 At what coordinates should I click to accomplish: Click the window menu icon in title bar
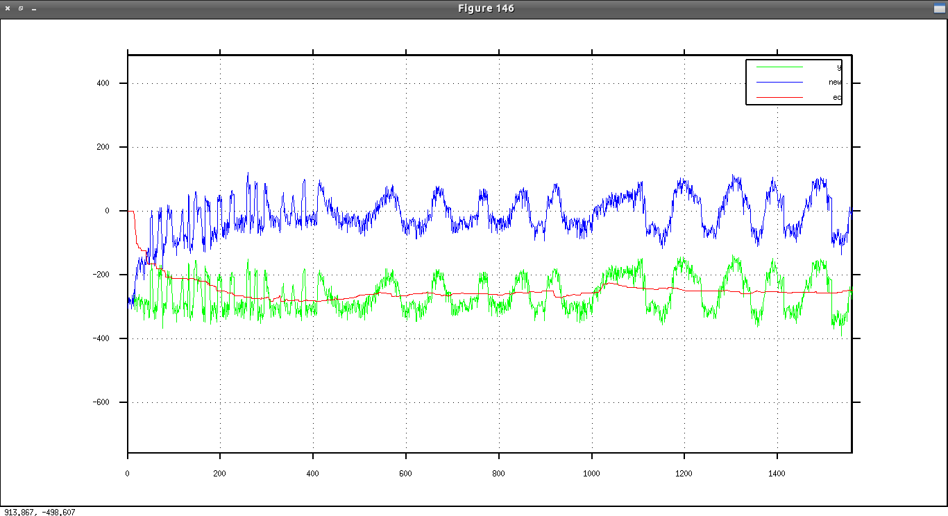click(x=939, y=8)
